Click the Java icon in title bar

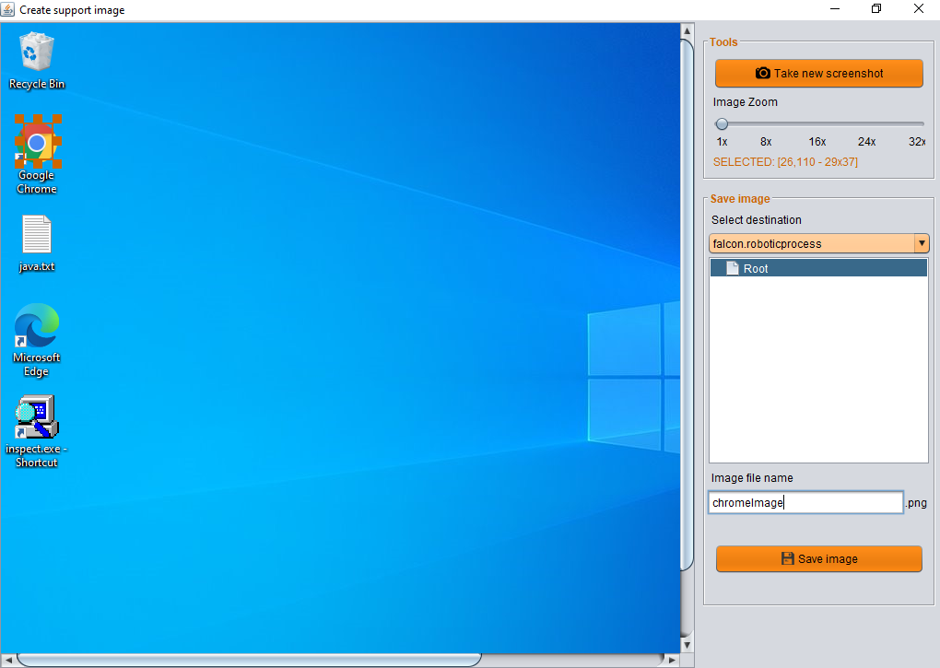point(9,9)
